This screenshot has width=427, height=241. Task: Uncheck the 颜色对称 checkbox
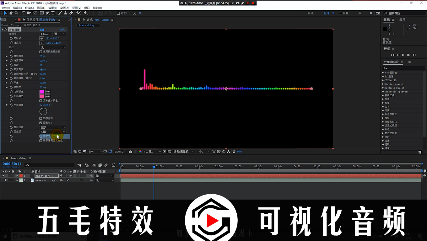click(x=41, y=123)
